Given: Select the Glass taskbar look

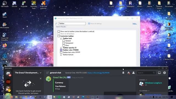Looking at the screenshot, I should point(64,45).
